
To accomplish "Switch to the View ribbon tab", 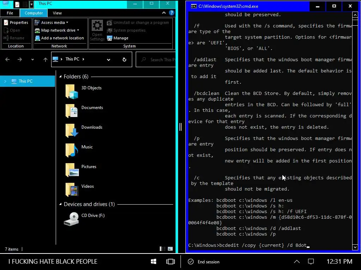I will (57, 13).
